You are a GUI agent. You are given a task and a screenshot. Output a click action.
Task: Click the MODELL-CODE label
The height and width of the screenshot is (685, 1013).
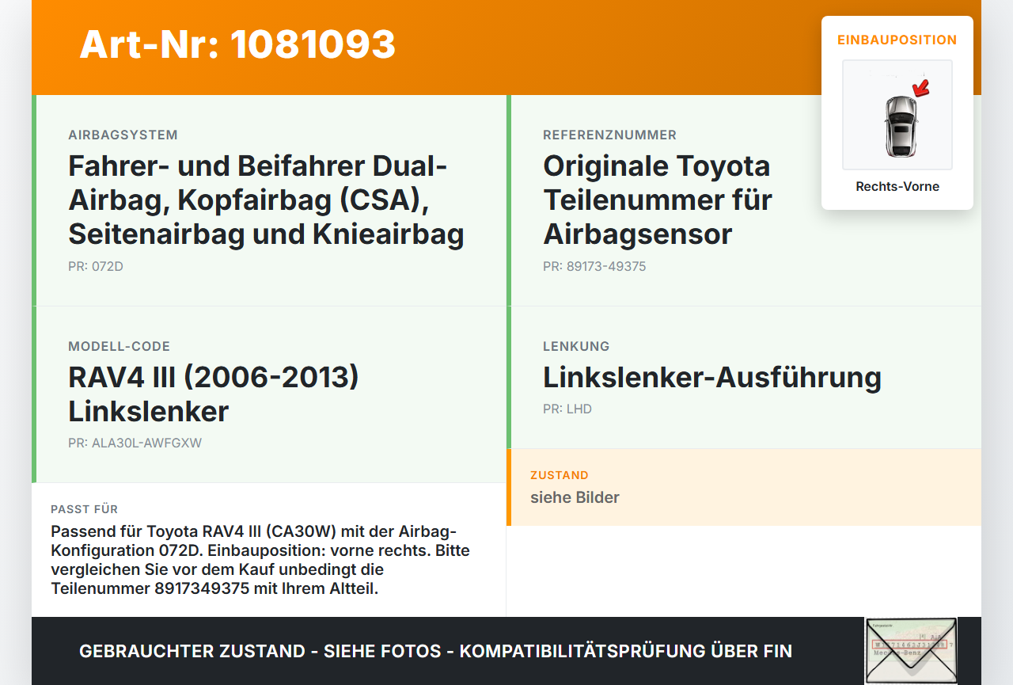tap(119, 347)
